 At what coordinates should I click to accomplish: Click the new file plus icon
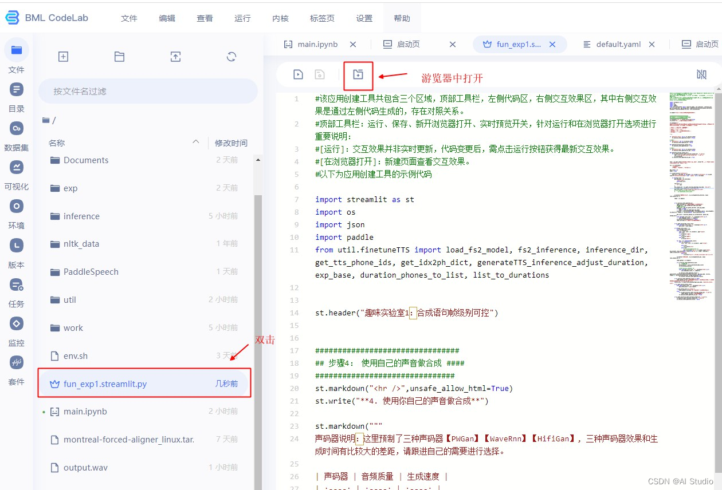tap(64, 57)
